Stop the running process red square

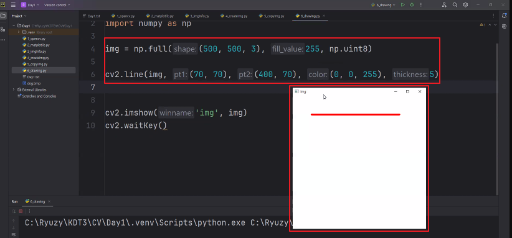click(21, 211)
